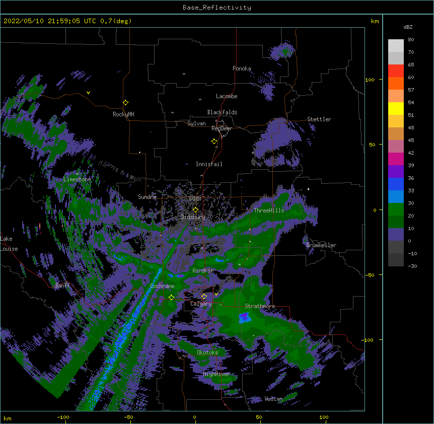The width and height of the screenshot is (434, 424).
Task: Click the ThreeHills city label
Action: click(269, 210)
